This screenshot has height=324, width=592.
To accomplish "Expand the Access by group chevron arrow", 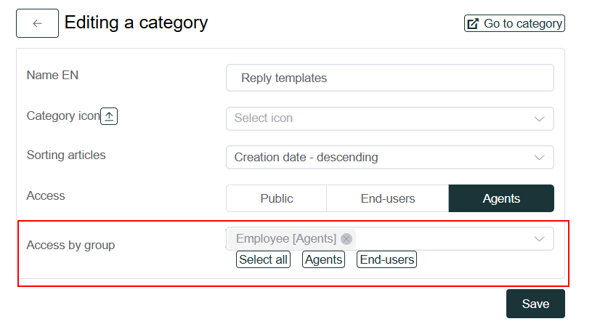I will [539, 239].
